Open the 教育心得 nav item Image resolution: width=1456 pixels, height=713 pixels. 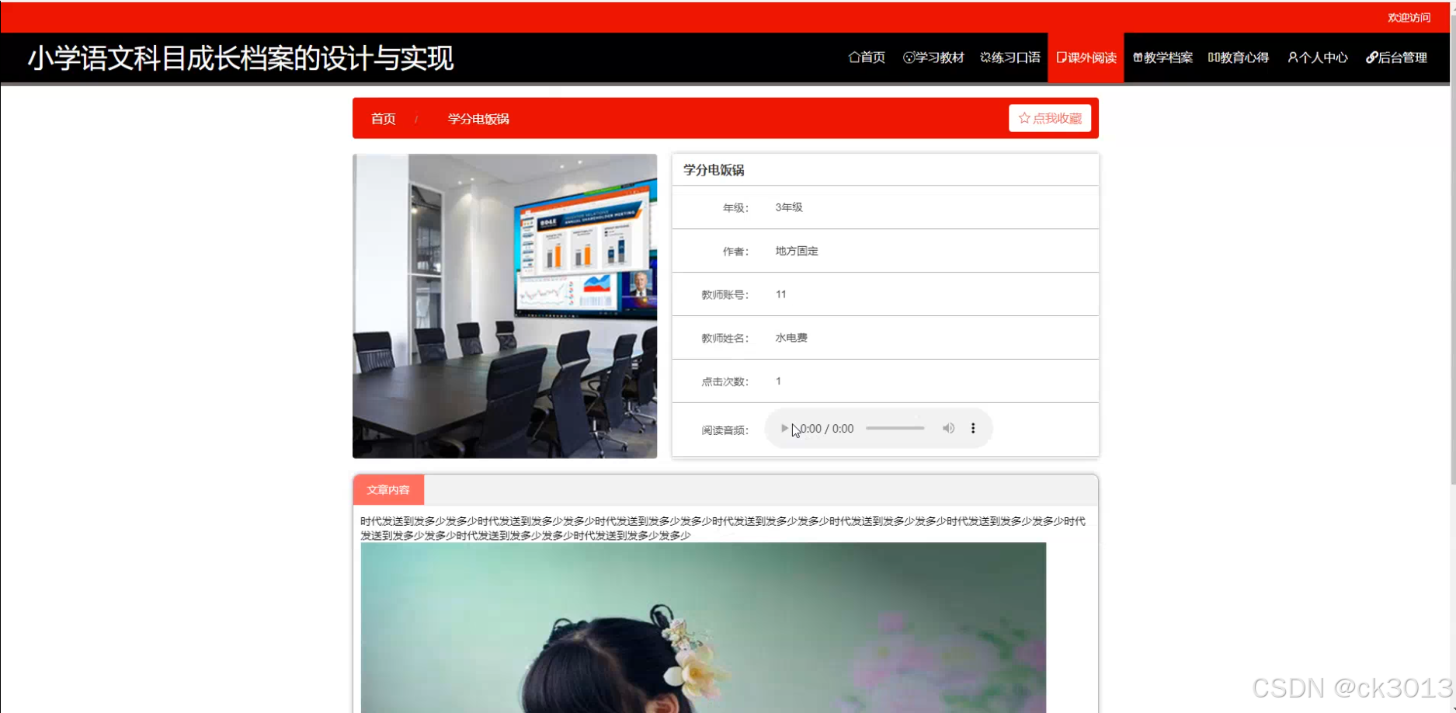[x=1239, y=57]
